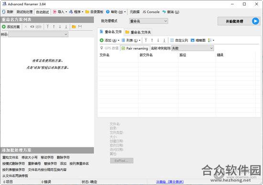
Task: Move method up one in the method list toolbar
Action: pyautogui.click(x=54, y=27)
